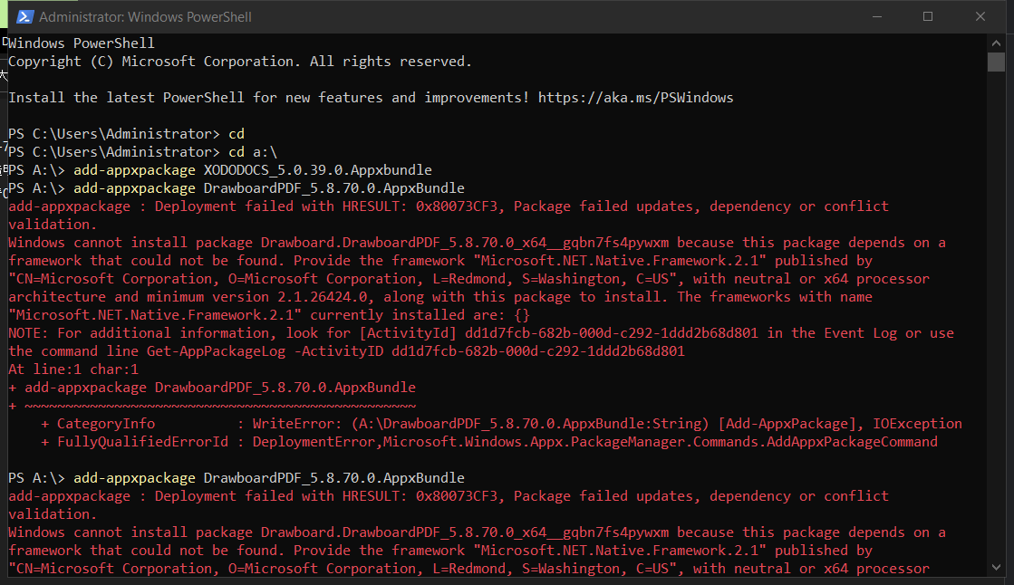The image size is (1014, 585).
Task: Click the "At line:1 char:1" text
Action: pyautogui.click(x=72, y=369)
